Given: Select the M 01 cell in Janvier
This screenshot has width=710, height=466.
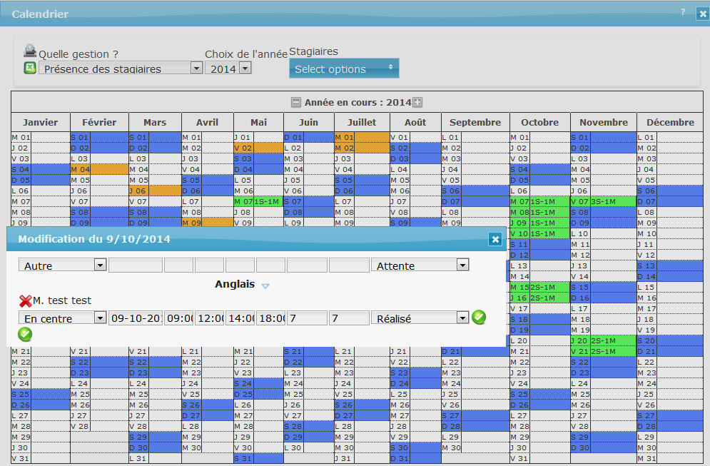Looking at the screenshot, I should [x=41, y=137].
